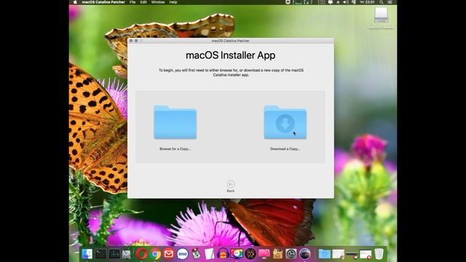
Task: Open the blue folder stack in the Dock
Action: pyautogui.click(x=324, y=254)
